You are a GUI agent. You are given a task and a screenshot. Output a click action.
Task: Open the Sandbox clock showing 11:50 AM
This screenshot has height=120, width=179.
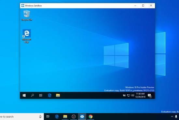(140, 95)
